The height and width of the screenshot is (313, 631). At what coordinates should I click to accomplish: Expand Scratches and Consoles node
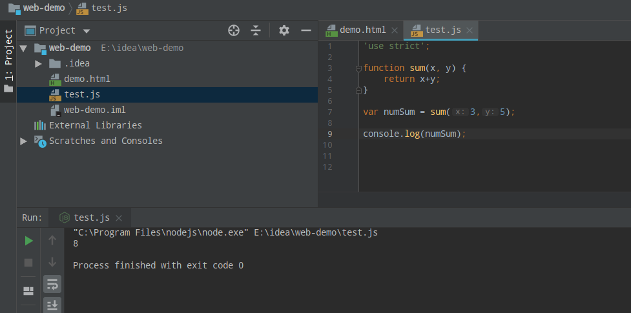tap(23, 141)
